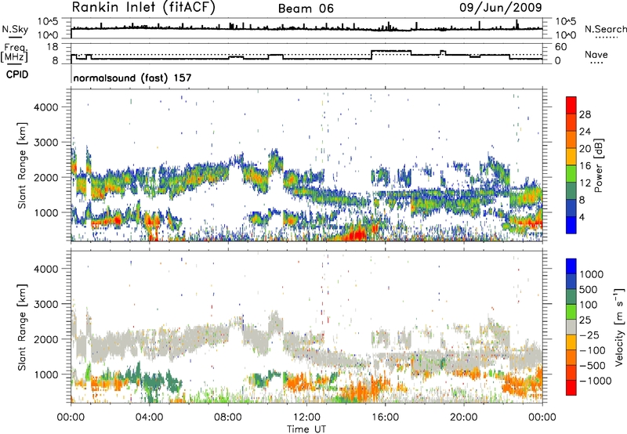The width and height of the screenshot is (627, 434).
Task: Pick red segment above 28 on Power bar
Action: point(571,105)
